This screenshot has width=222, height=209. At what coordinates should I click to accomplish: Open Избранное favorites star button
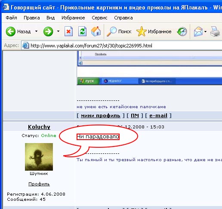tap(154, 31)
